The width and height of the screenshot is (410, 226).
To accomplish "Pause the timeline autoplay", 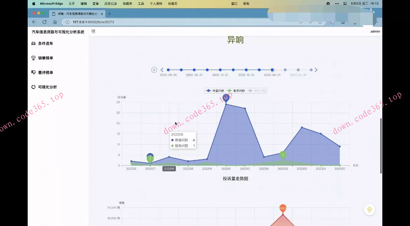I will 154,70.
